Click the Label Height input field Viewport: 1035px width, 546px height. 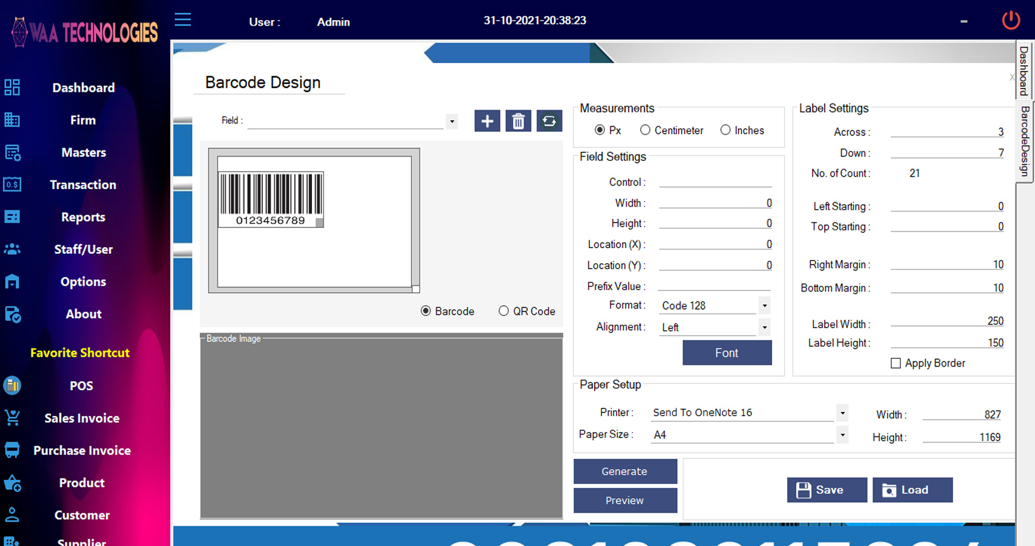tap(947, 343)
